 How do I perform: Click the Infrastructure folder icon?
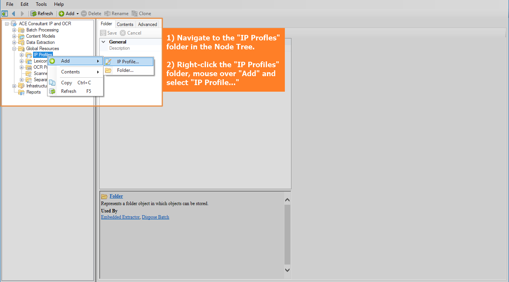[x=21, y=86]
